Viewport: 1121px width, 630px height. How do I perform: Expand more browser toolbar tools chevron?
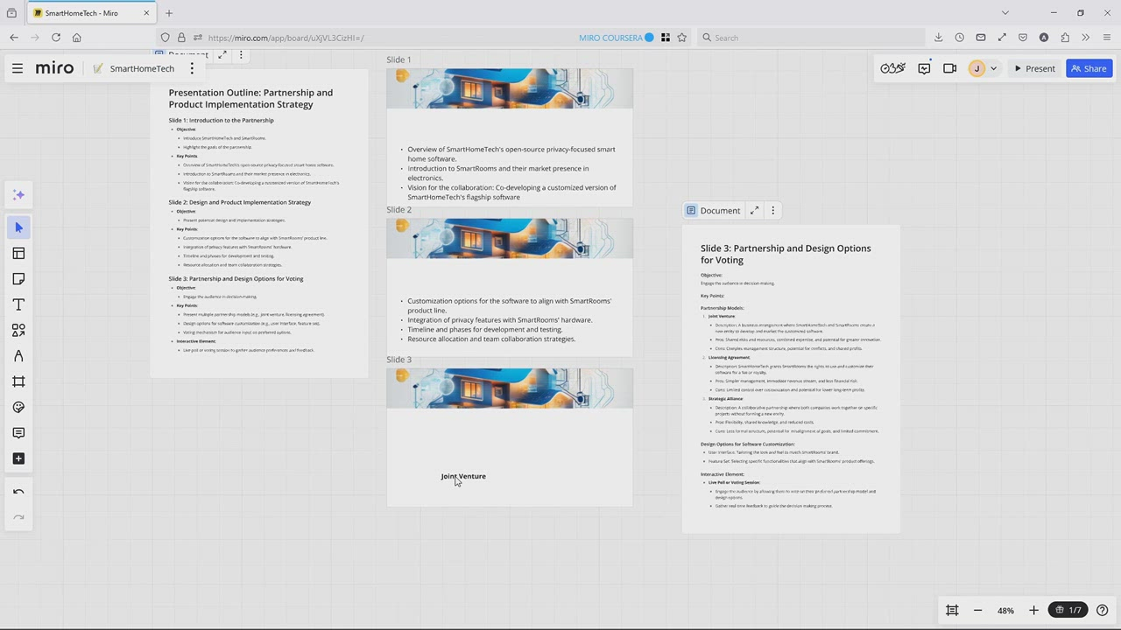[1086, 38]
